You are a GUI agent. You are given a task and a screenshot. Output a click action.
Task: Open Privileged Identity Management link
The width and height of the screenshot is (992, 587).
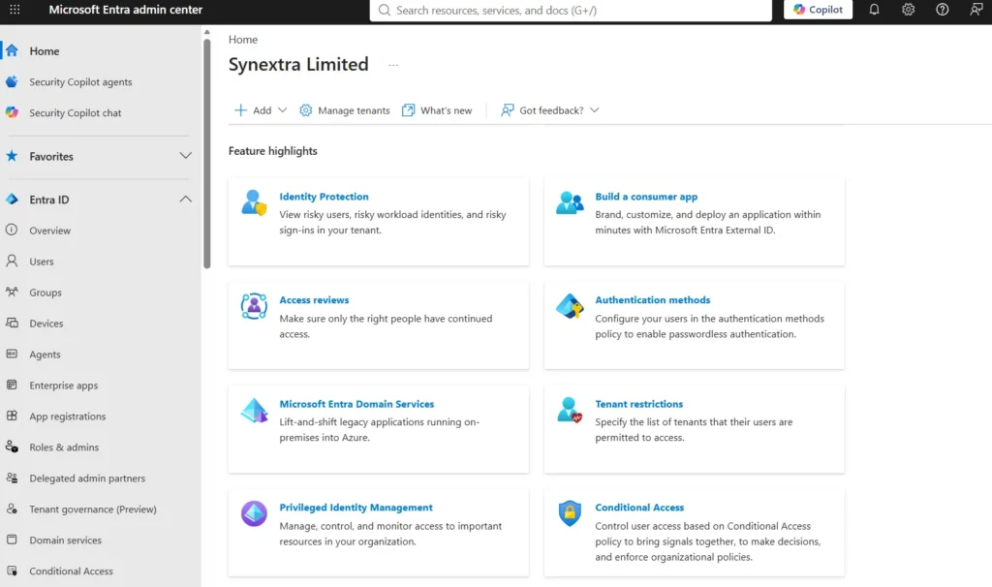coord(356,508)
